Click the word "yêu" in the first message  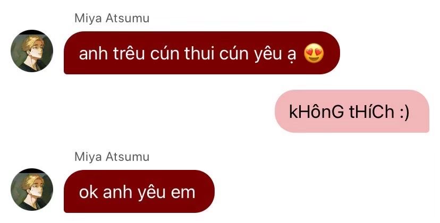click(x=268, y=54)
